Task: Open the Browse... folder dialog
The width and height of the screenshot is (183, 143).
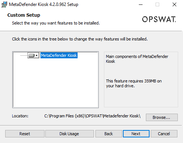Action: click(162, 117)
